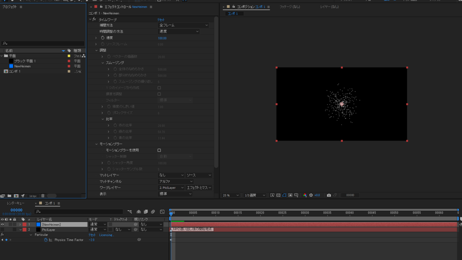Open the 補間方法 全フレーム dropdown
The image size is (462, 260).
(184, 25)
